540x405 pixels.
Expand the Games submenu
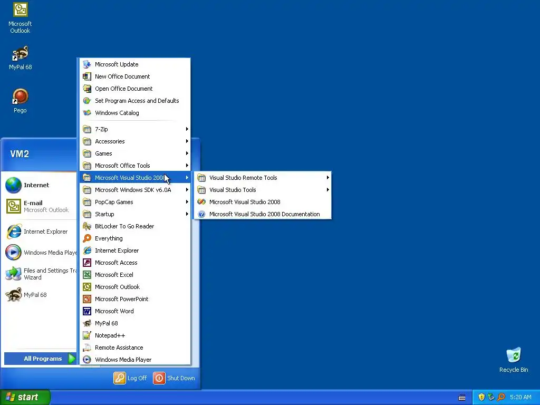(135, 153)
